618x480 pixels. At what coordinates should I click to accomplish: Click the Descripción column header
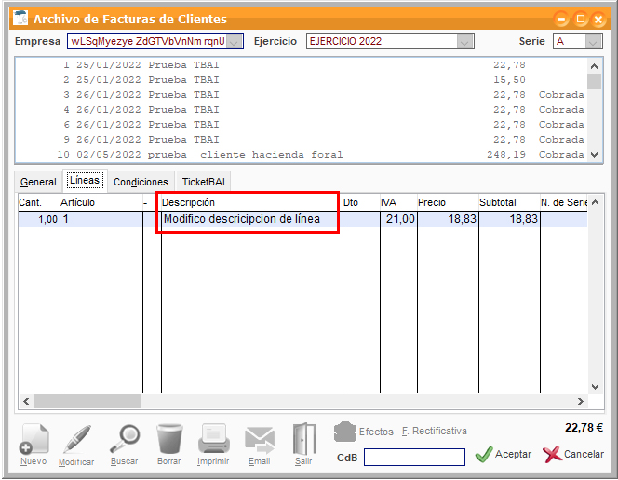[x=252, y=202]
